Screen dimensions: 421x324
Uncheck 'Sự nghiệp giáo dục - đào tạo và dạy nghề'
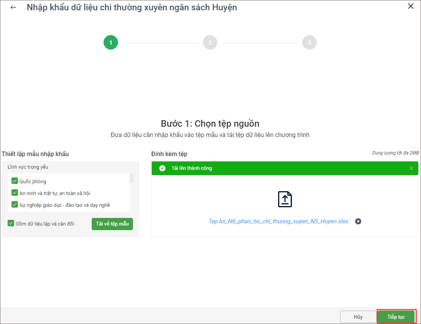tap(15, 205)
